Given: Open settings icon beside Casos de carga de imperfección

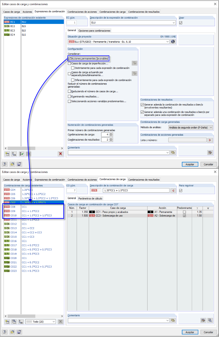Looking at the screenshot, I should pyautogui.click(x=135, y=63).
